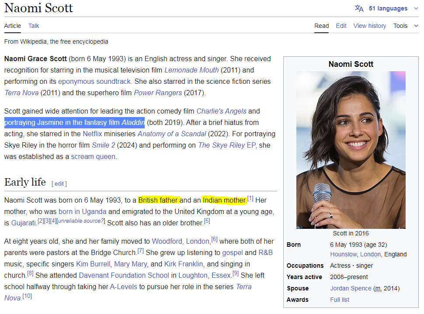The height and width of the screenshot is (314, 424).
Task: Open the London link in infobox
Action: (370, 254)
